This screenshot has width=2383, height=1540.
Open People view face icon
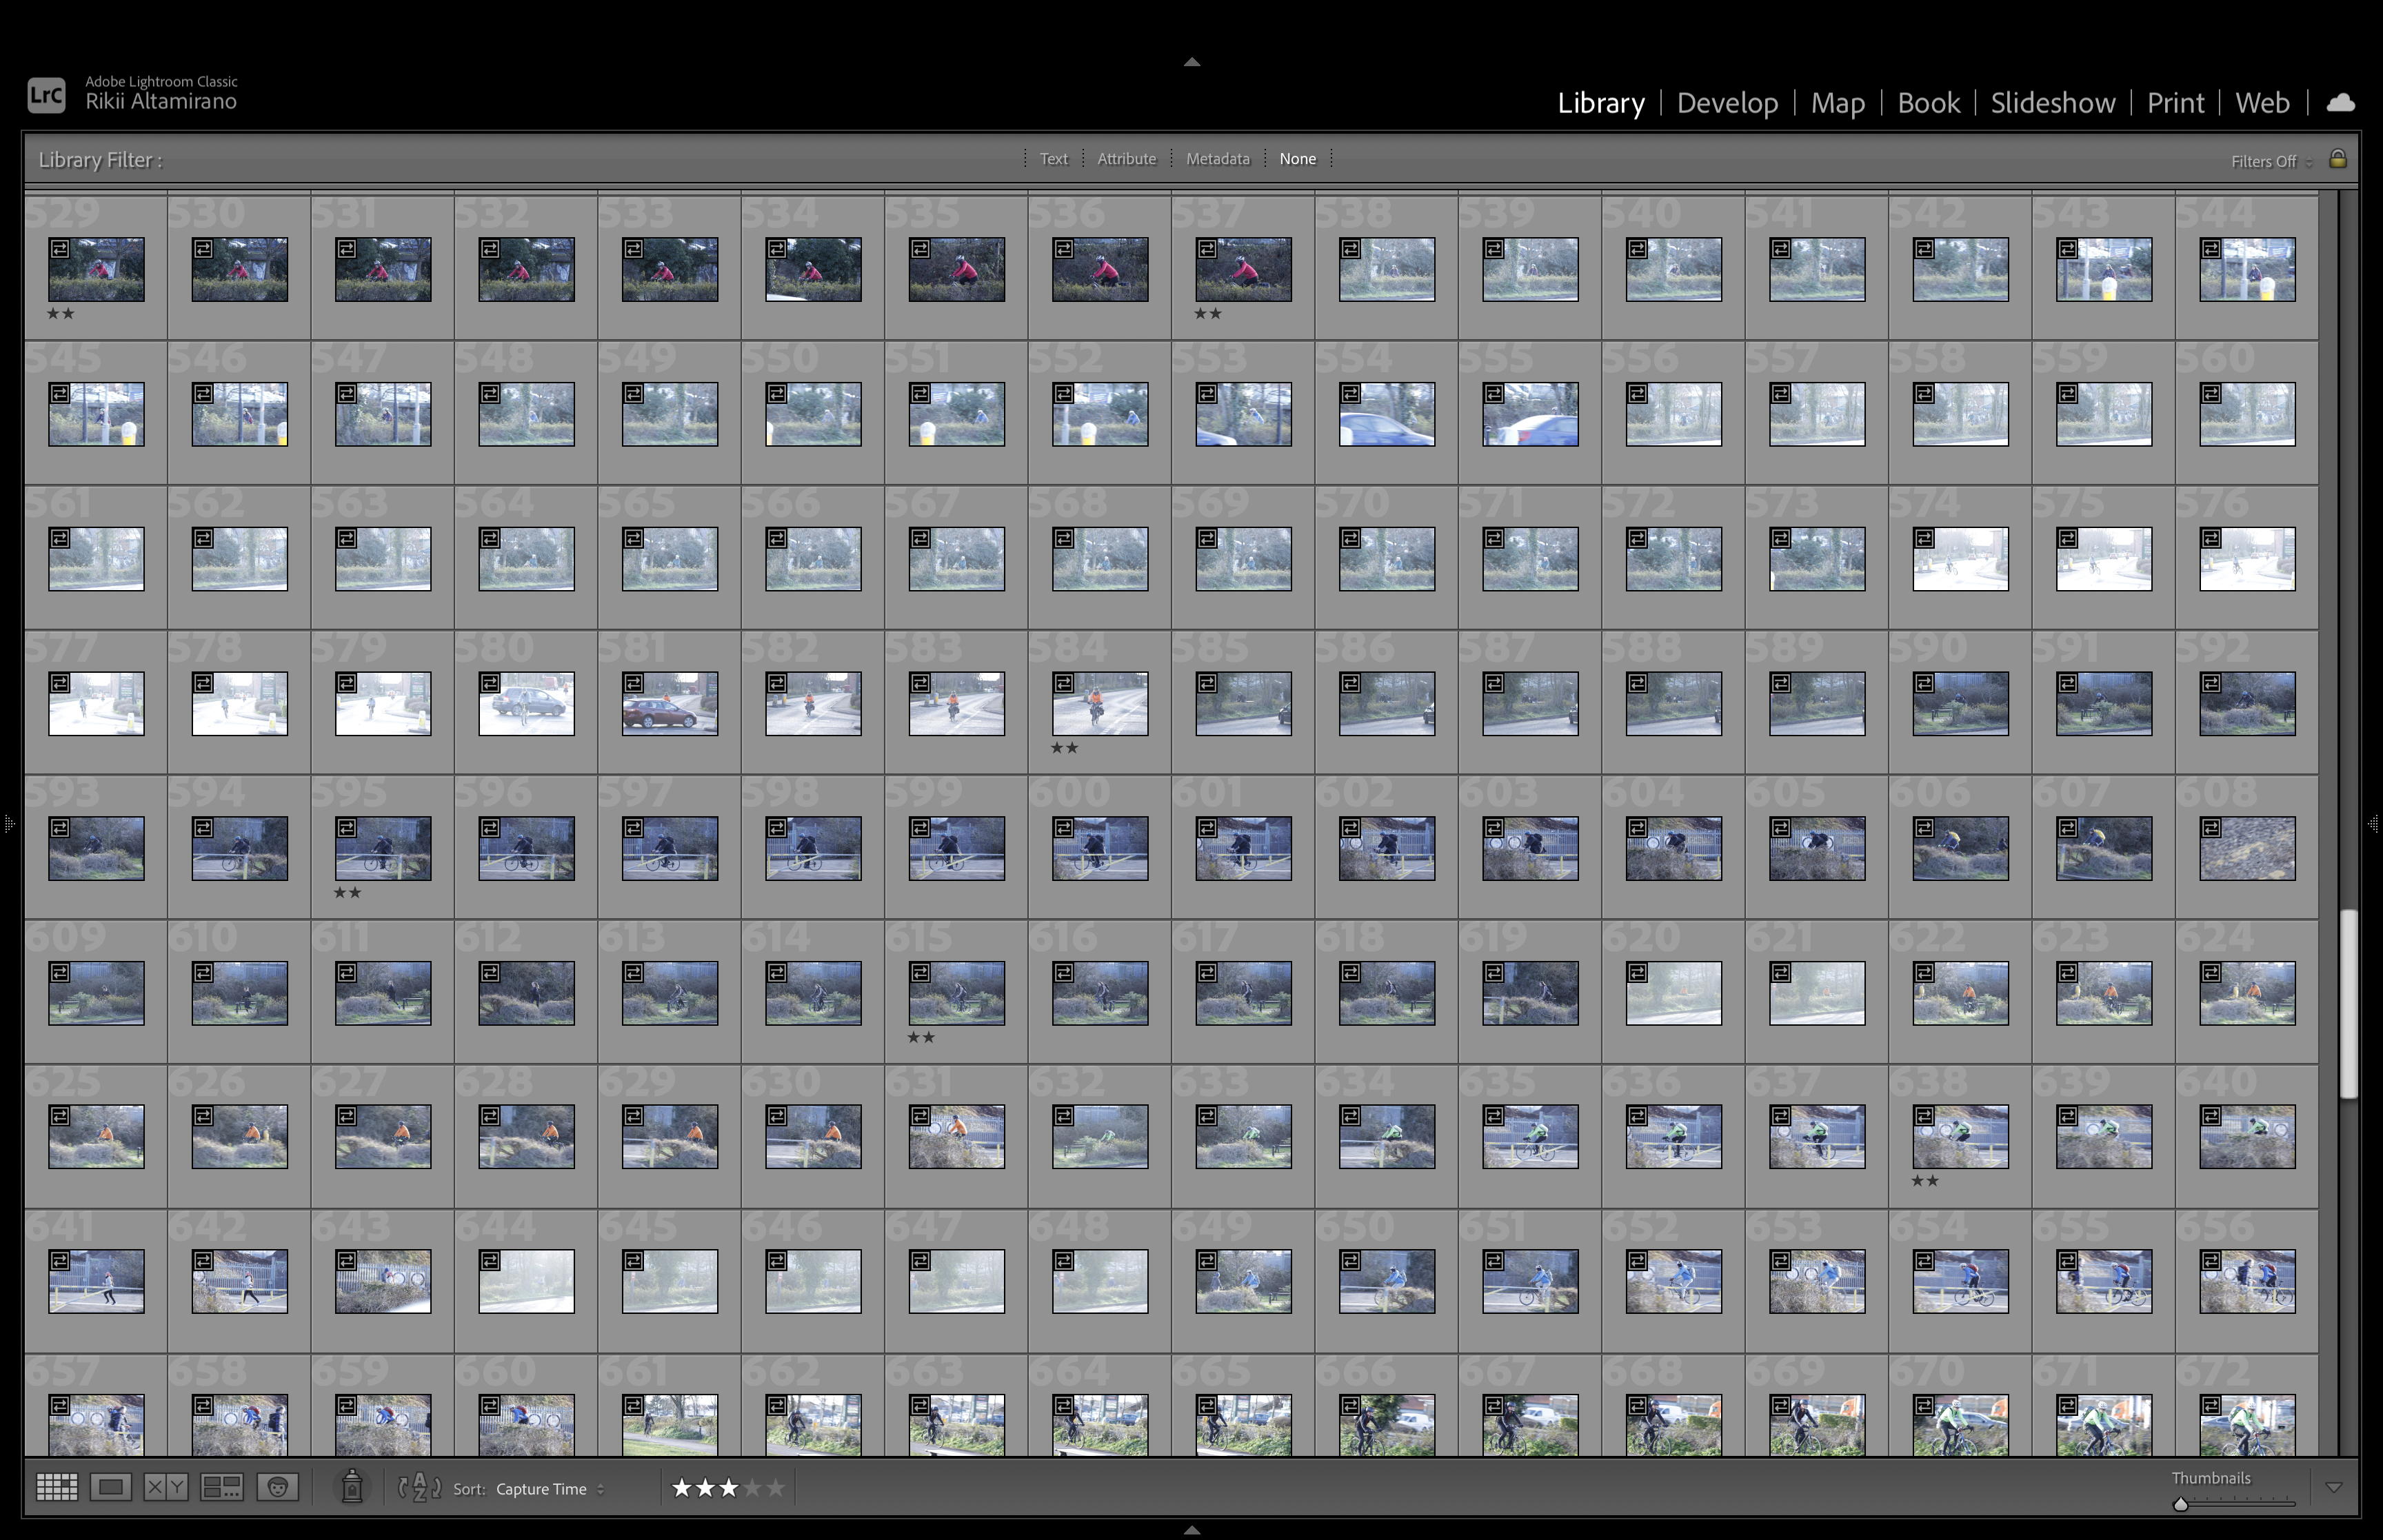click(x=277, y=1487)
